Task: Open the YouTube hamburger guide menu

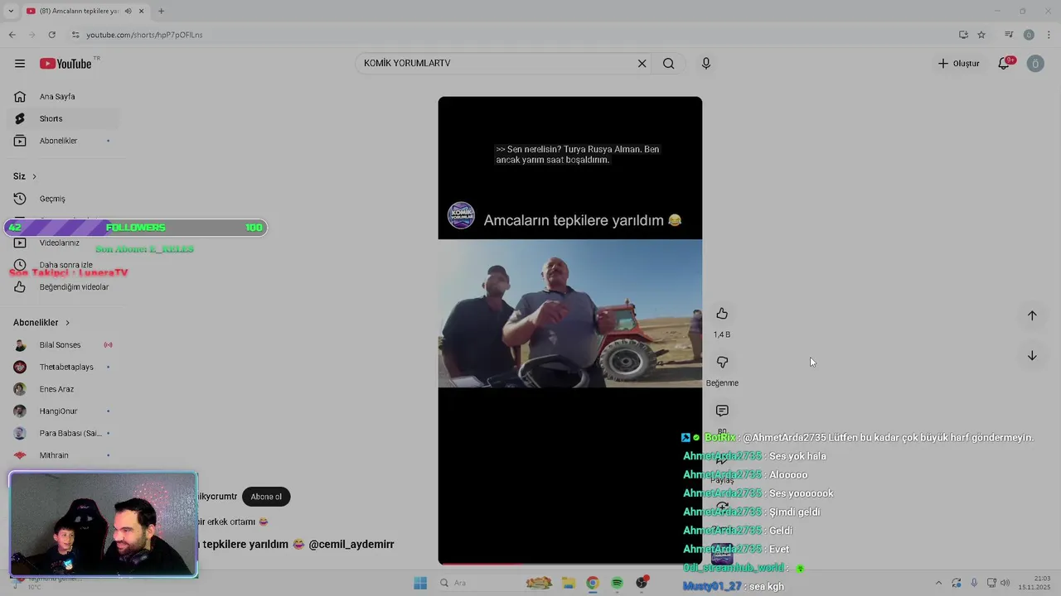Action: [x=20, y=64]
